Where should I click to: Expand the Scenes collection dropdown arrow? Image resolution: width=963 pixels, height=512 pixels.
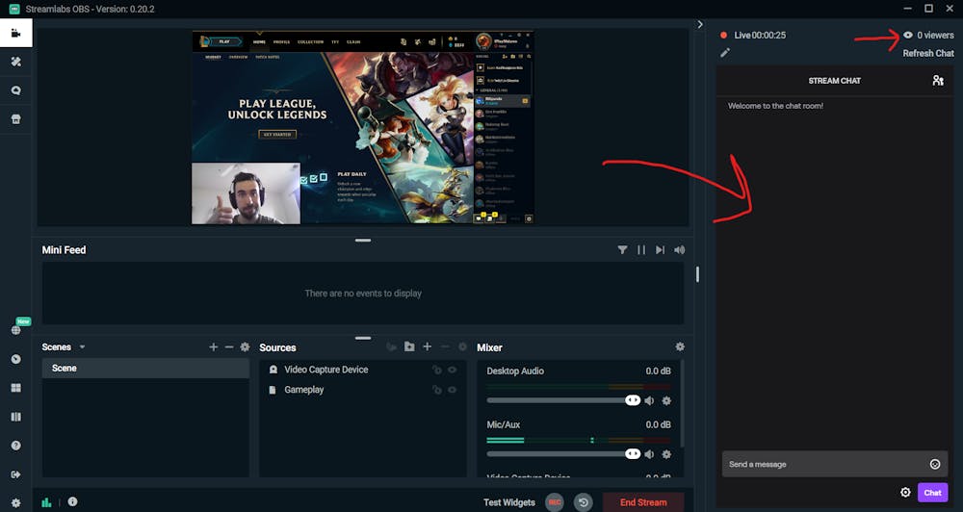click(82, 346)
